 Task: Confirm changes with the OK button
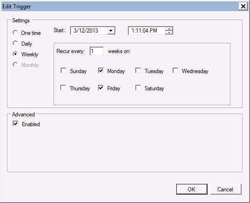tap(192, 189)
